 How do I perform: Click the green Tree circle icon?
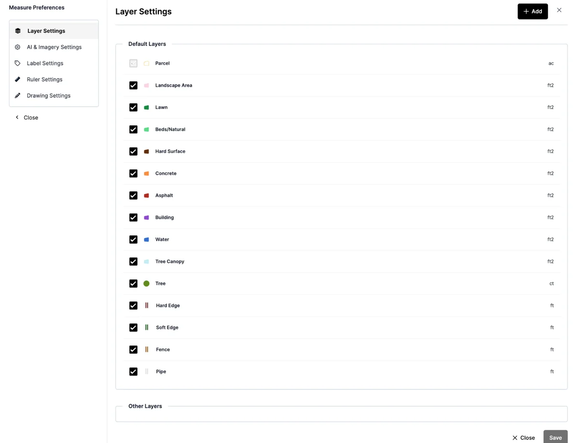tap(147, 284)
